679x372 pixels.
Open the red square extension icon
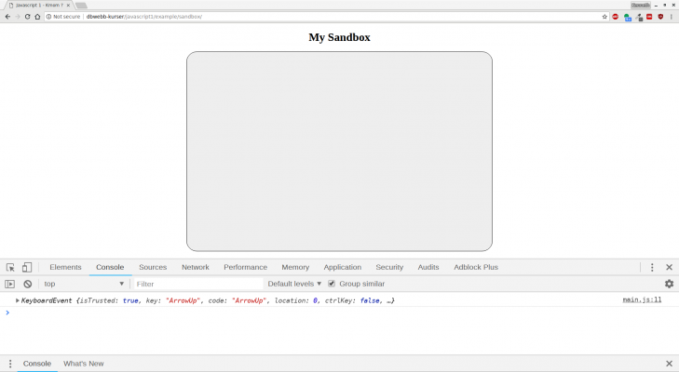pyautogui.click(x=649, y=17)
